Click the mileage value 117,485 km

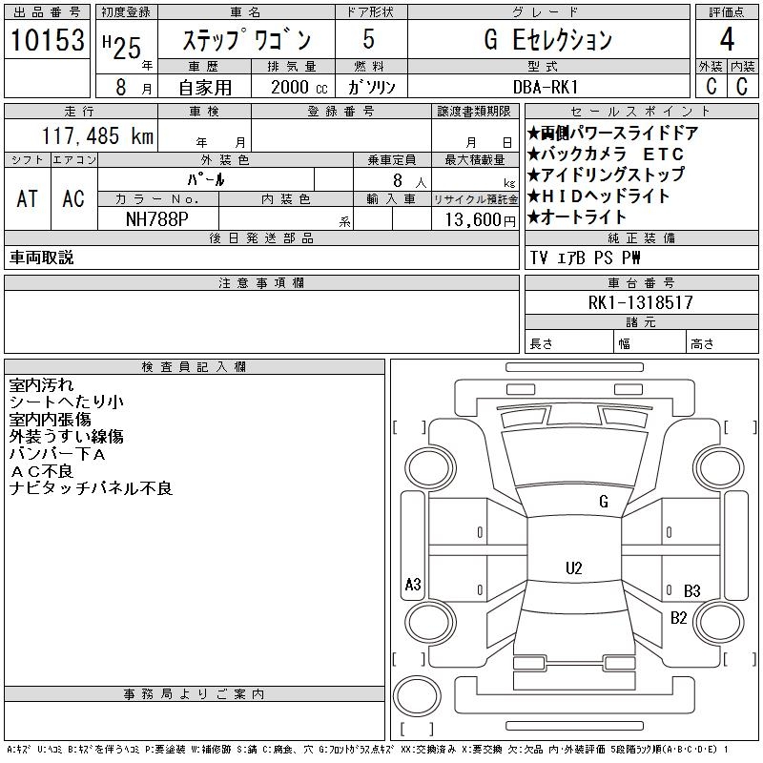pos(98,135)
